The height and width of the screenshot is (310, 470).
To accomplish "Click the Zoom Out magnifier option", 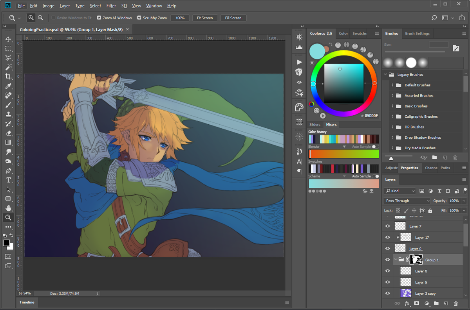I will pyautogui.click(x=40, y=18).
